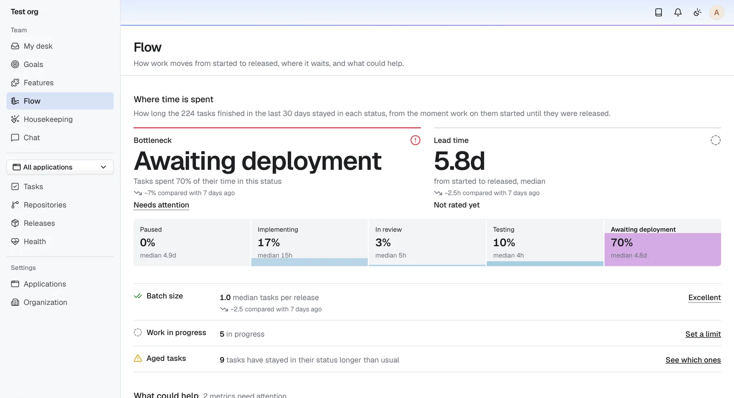Expand the All applications dropdown
This screenshot has height=398, width=734.
tap(60, 167)
